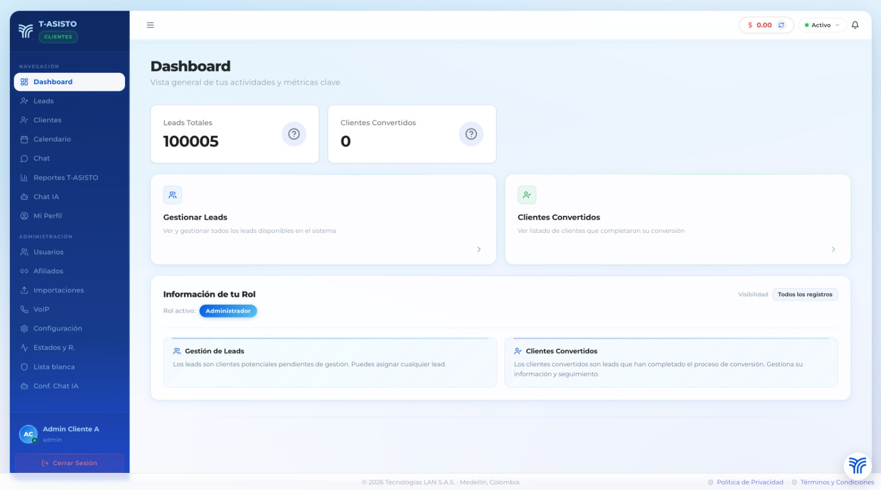Open Usuarios administration

click(69, 252)
